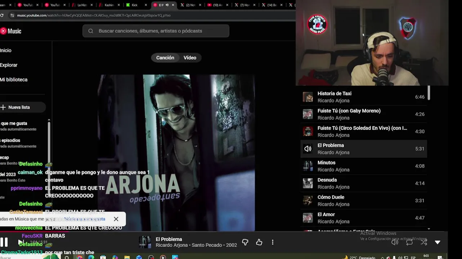Go to Inicio in sidebar
Viewport: 462px width, 259px height.
point(6,50)
